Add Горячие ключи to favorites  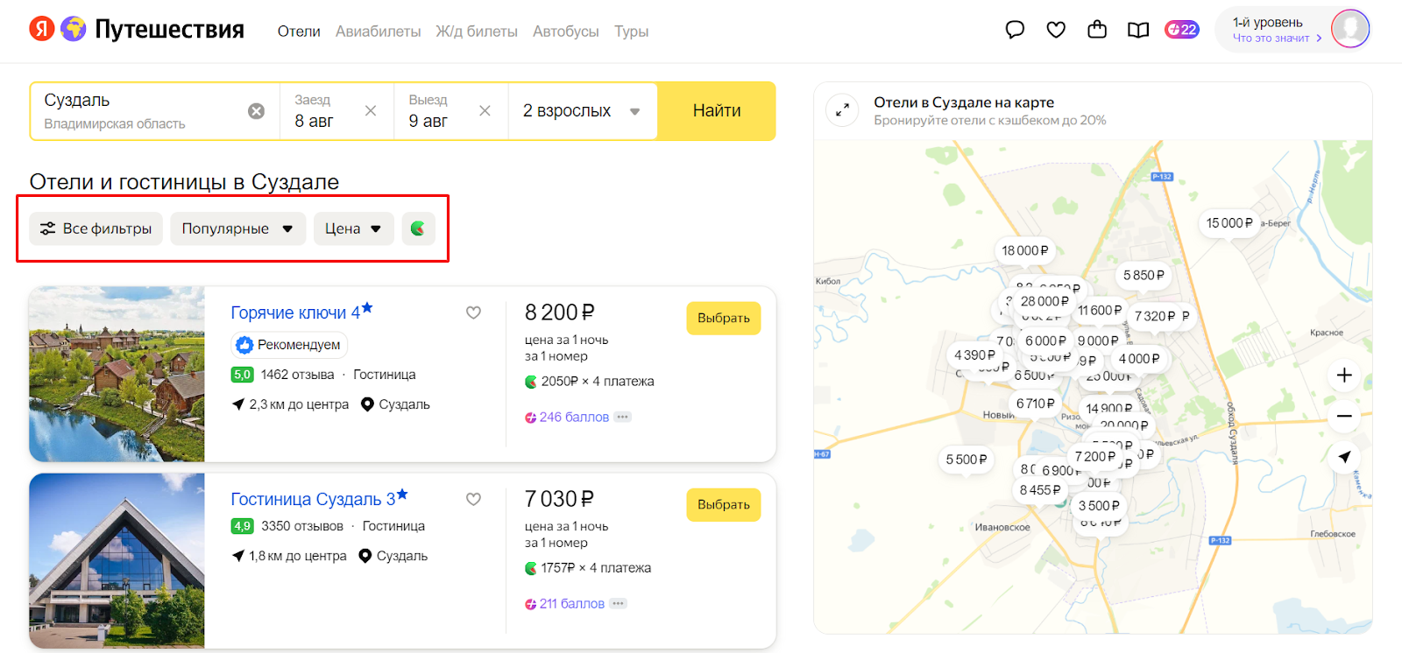(473, 312)
